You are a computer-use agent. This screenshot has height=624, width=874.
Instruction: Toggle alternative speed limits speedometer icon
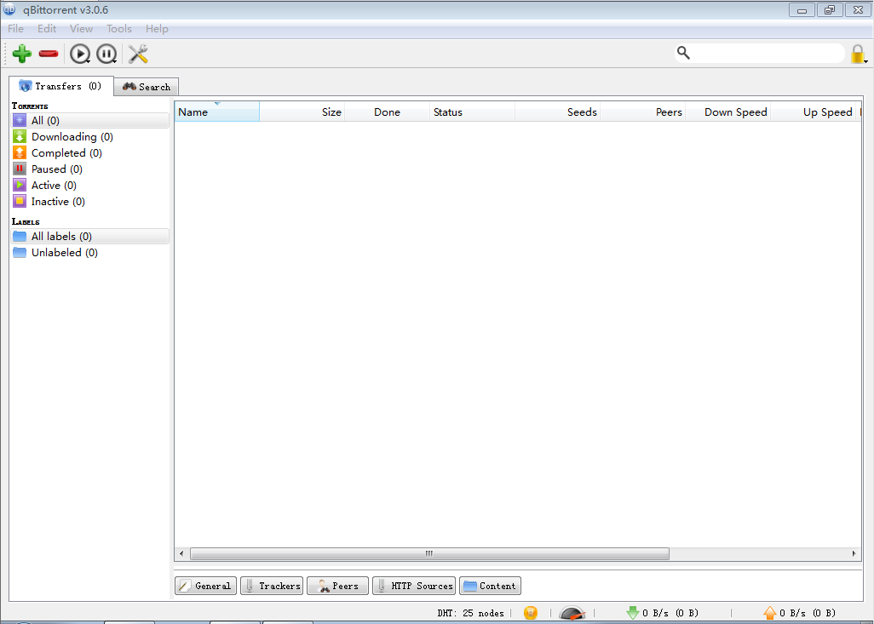click(x=572, y=613)
